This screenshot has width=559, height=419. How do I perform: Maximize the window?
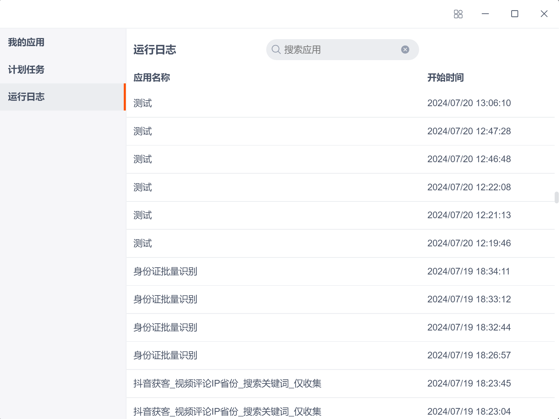[x=515, y=14]
